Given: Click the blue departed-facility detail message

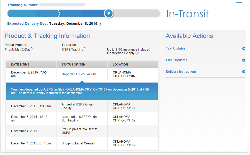Looking at the screenshot, I should 82,91.
